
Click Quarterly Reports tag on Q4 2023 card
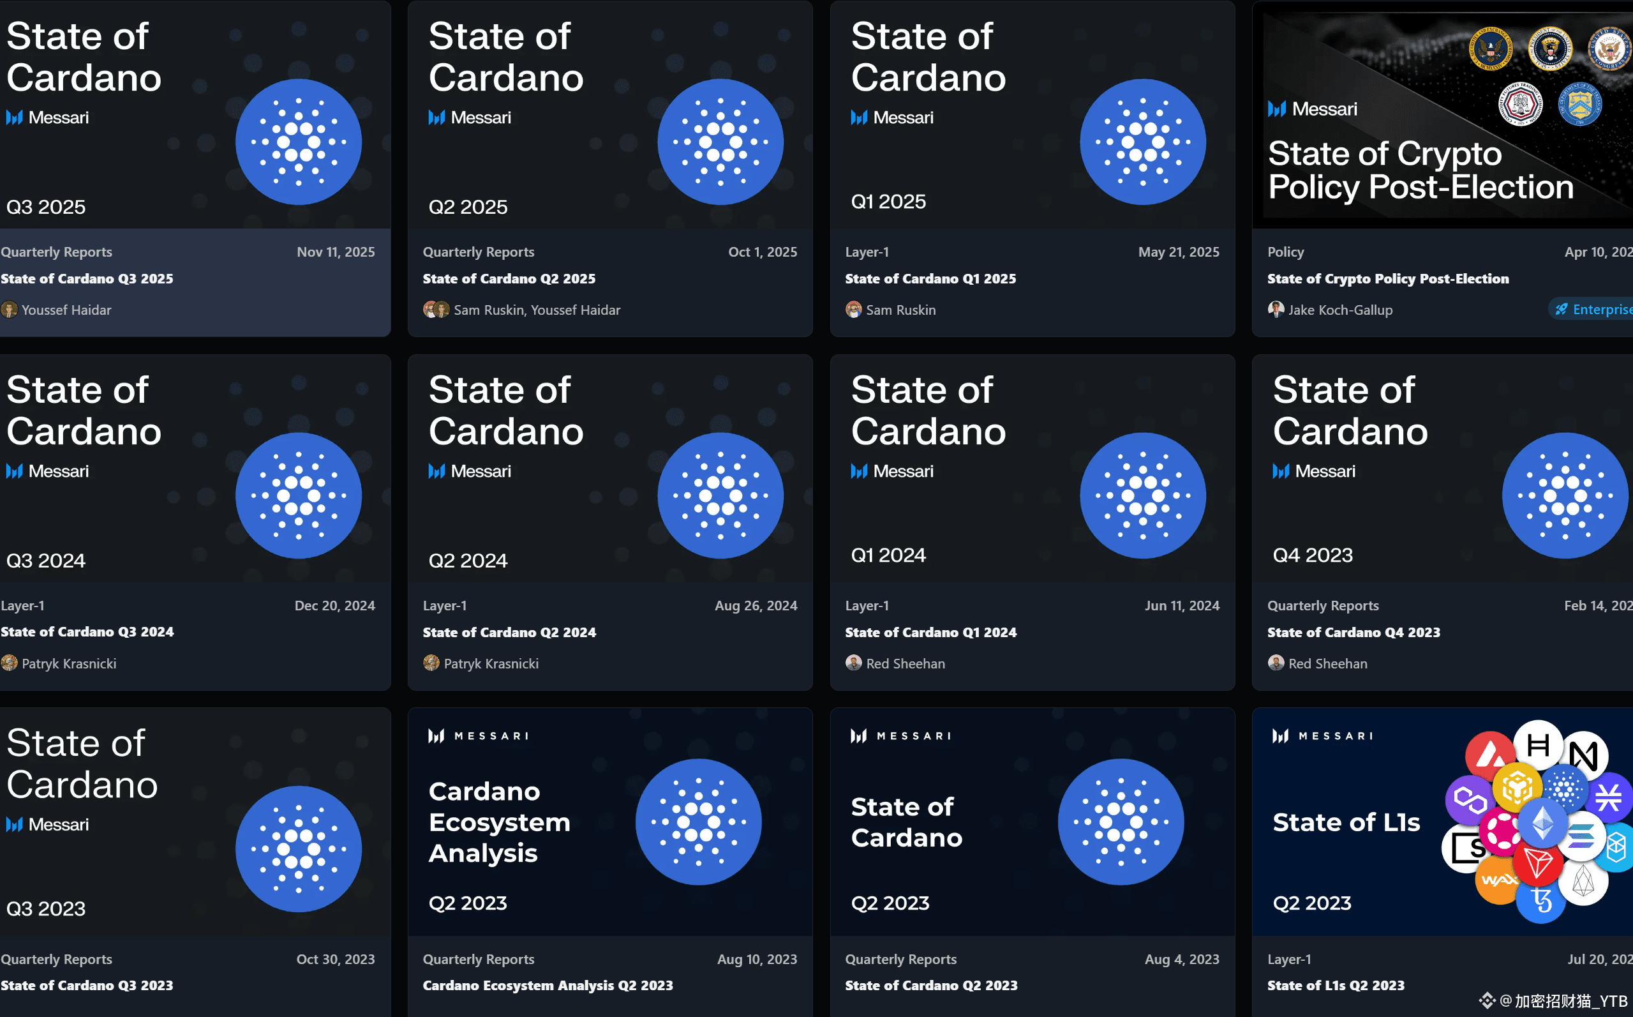pos(1322,605)
